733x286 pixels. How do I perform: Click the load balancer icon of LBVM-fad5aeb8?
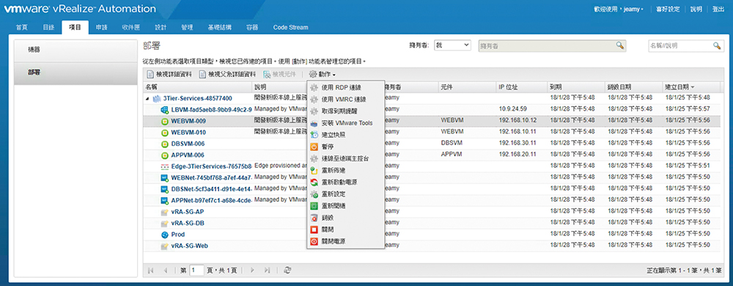pyautogui.click(x=164, y=110)
